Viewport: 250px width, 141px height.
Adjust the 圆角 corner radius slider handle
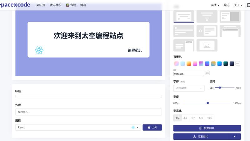pos(220,87)
